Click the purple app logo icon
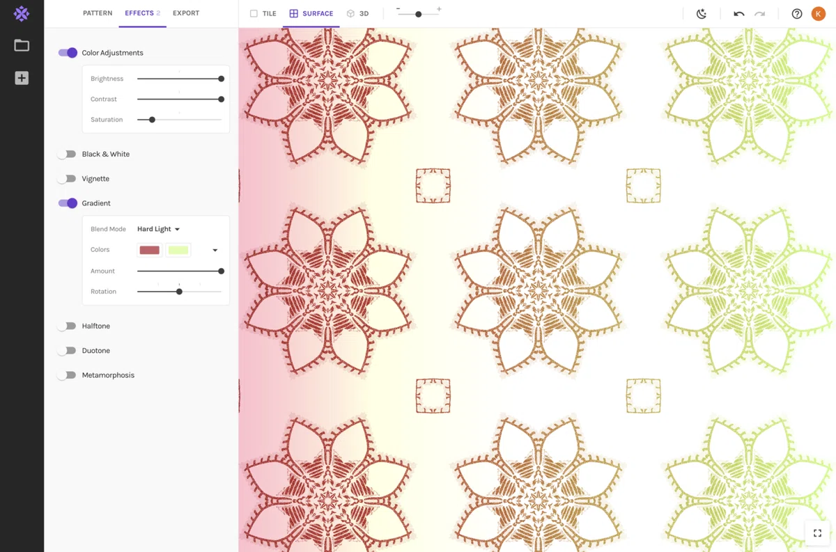Screen dimensions: 836x552 22,13
